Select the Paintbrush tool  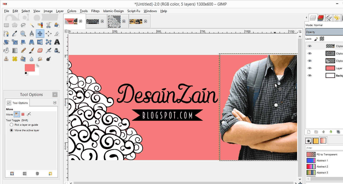[x=32, y=50]
